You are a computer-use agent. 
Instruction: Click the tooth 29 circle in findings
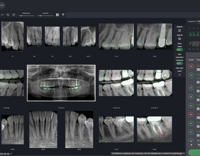pyautogui.click(x=191, y=106)
